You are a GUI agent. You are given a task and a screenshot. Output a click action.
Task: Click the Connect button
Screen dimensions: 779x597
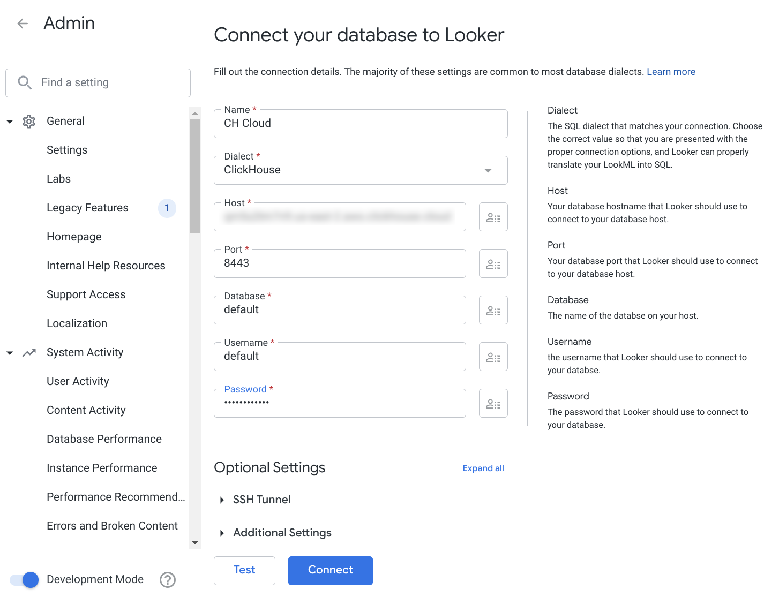330,570
